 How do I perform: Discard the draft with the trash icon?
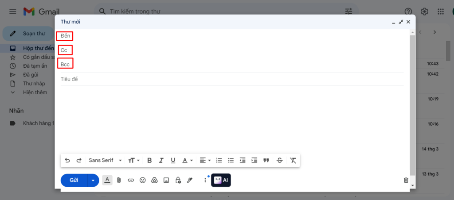tap(406, 180)
